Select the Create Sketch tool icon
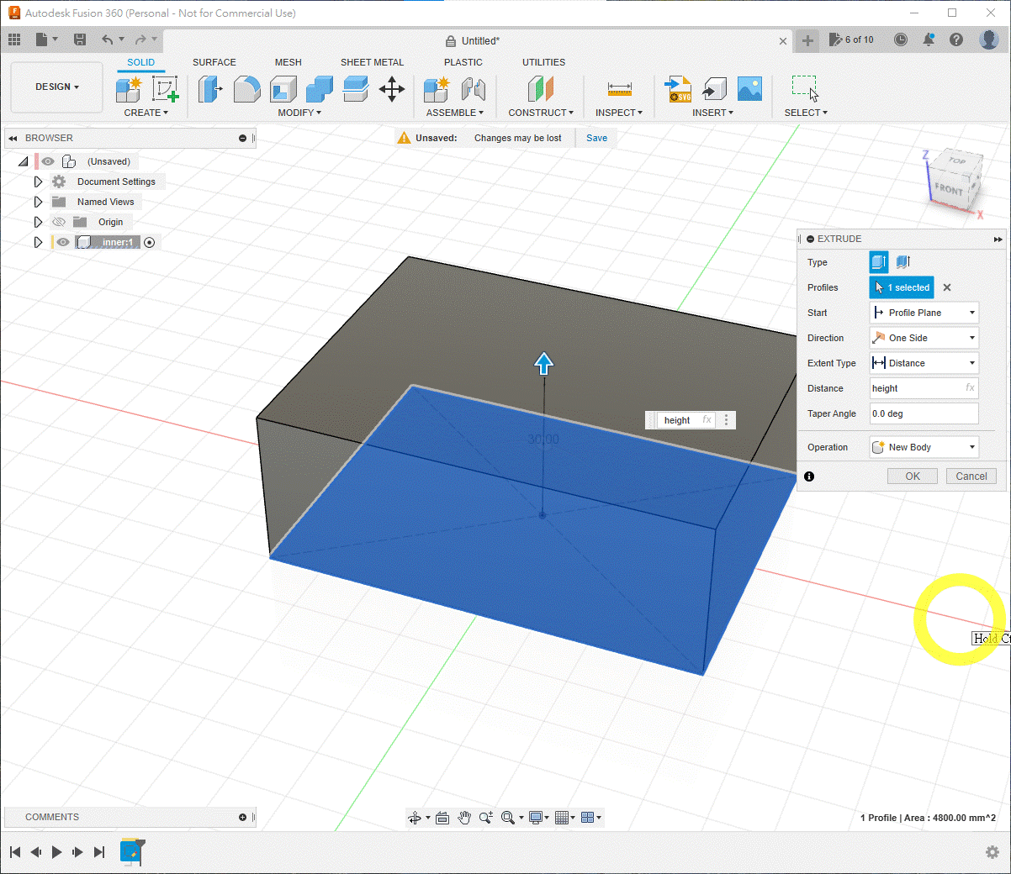The width and height of the screenshot is (1011, 874). [165, 88]
